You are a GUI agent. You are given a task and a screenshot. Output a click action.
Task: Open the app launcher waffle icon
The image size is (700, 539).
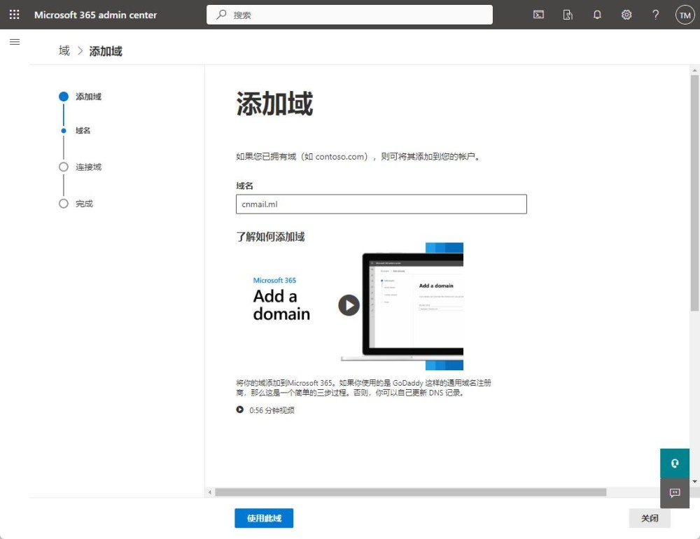[x=14, y=15]
